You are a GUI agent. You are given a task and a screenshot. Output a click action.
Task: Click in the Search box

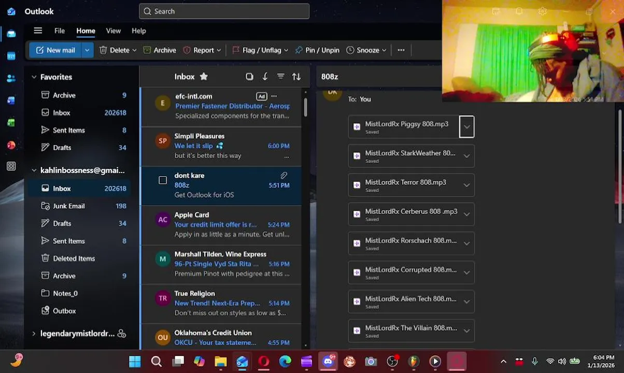coord(224,11)
